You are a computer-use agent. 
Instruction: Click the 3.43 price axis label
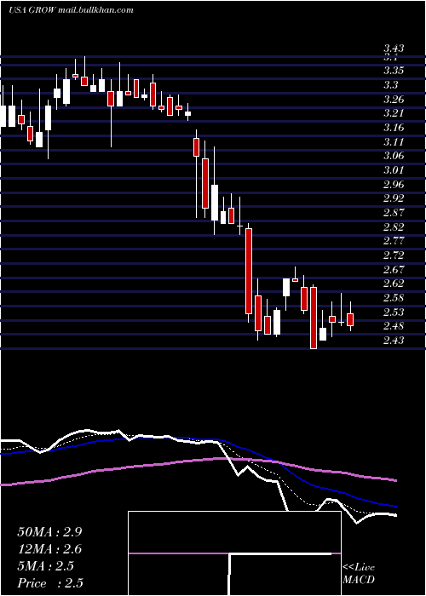point(394,49)
